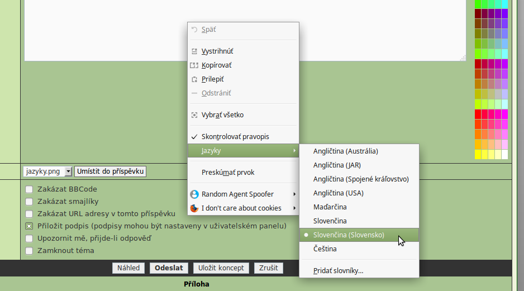Click the Random Agent Spoofer extension icon
The image size is (524, 291).
[x=194, y=194]
